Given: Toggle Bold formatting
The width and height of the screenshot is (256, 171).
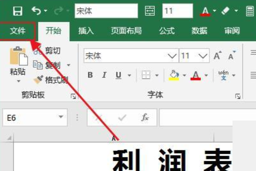Looking at the screenshot, I should [90, 75].
